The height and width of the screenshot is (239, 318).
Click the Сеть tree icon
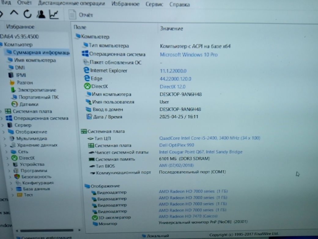13,152
